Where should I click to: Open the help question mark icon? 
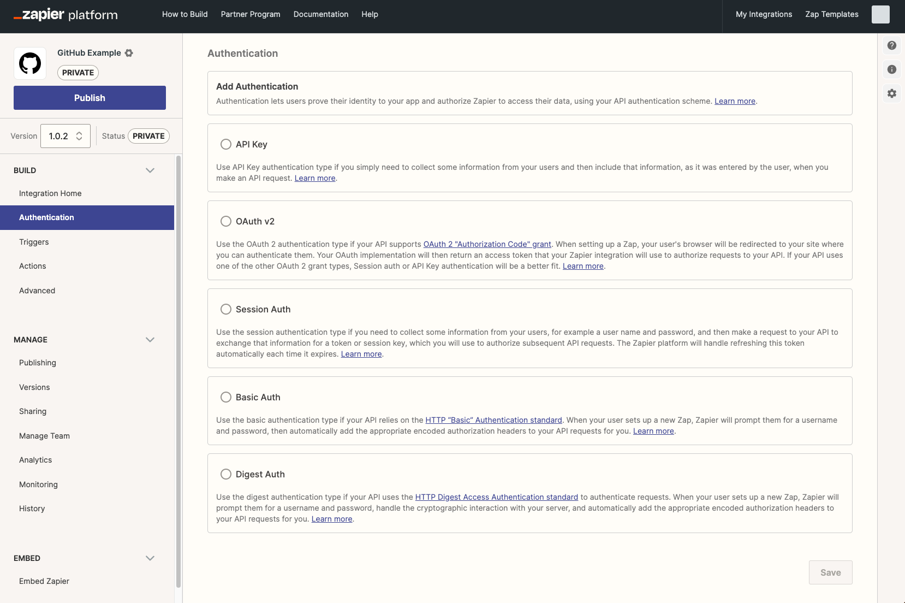[892, 45]
